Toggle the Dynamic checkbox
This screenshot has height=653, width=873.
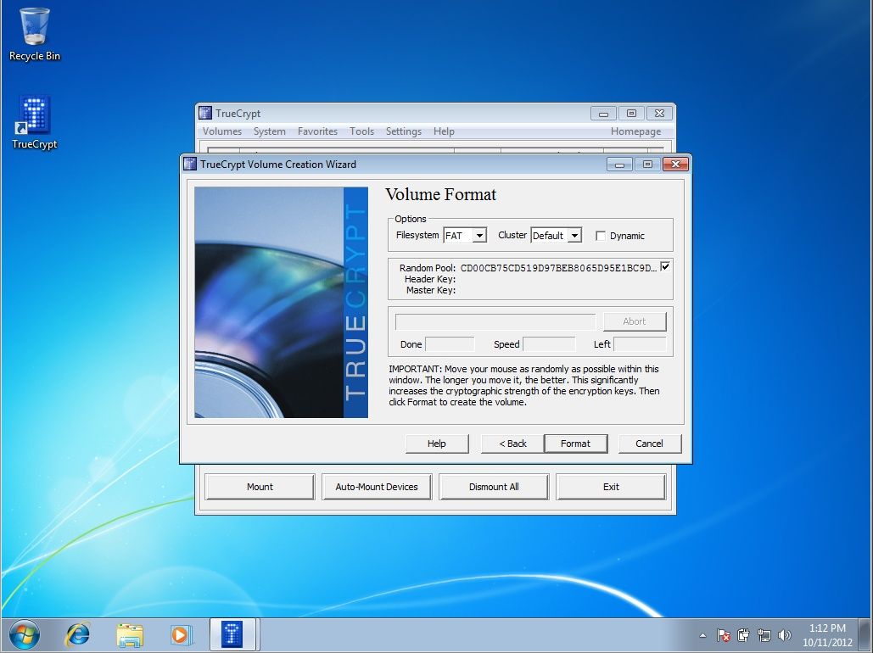point(600,236)
